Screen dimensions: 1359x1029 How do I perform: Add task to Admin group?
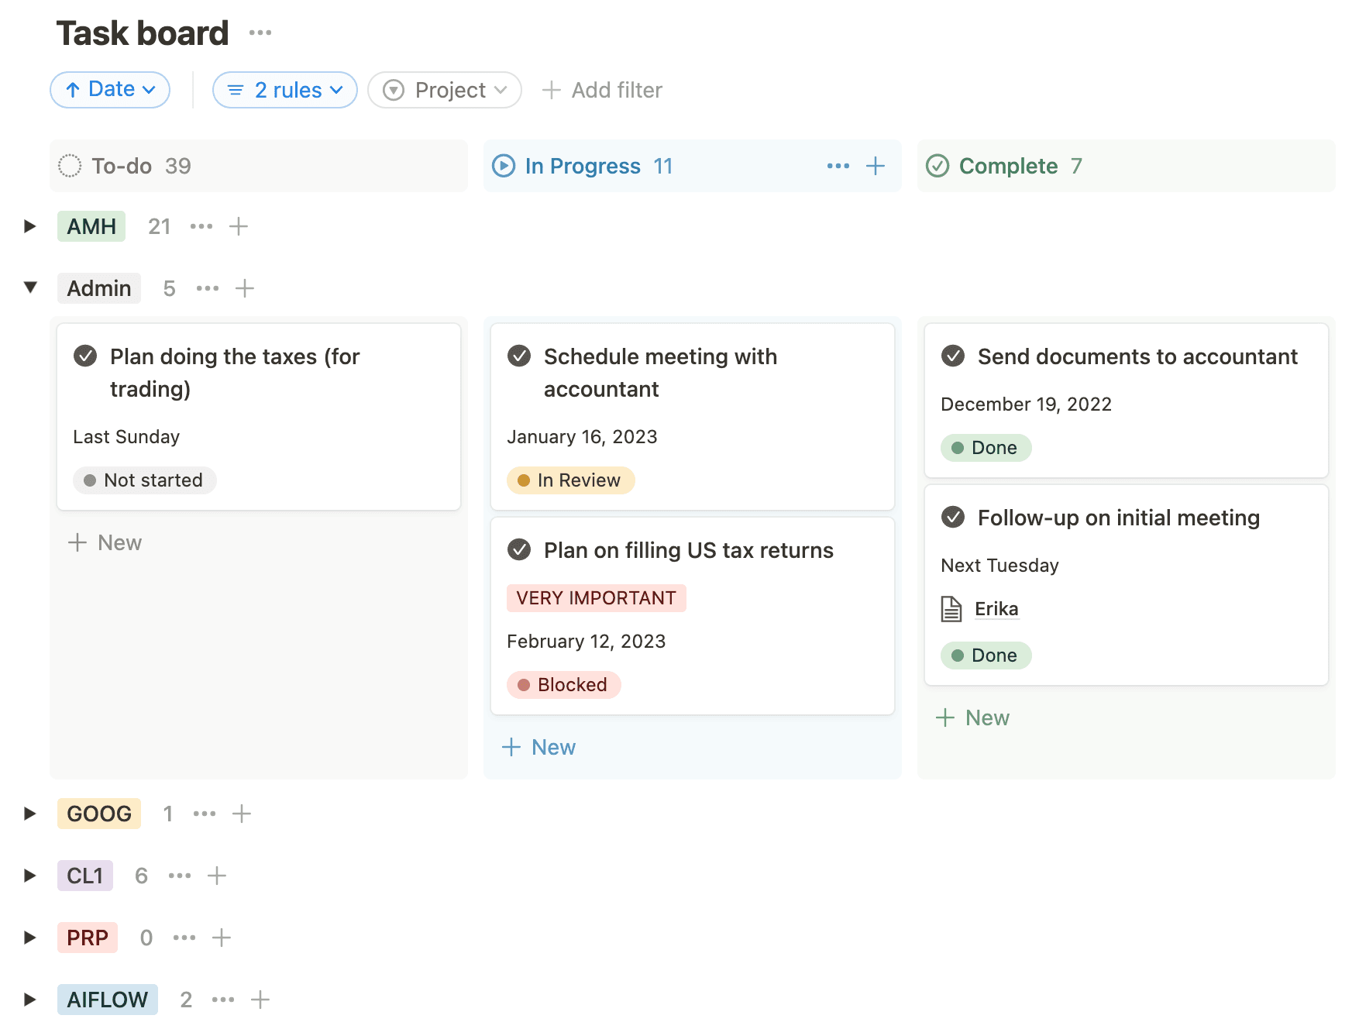point(245,288)
